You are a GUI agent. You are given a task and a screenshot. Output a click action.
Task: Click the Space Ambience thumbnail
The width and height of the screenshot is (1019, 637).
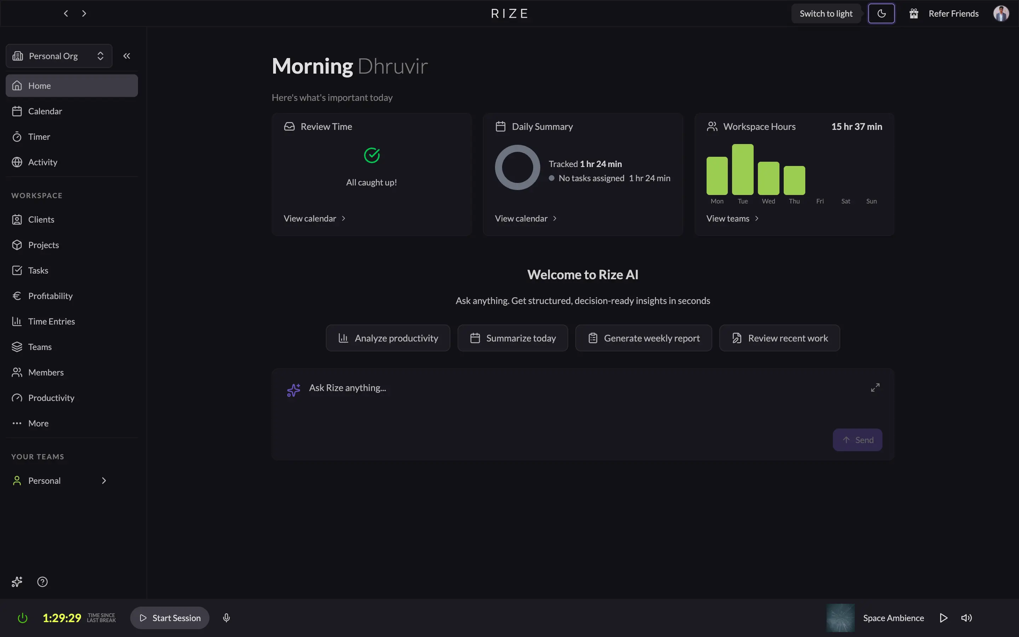point(840,618)
